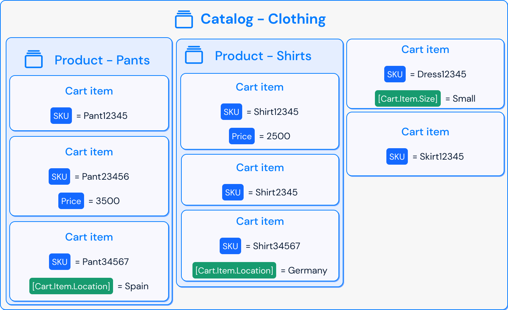Click the Catalog - Clothing stack icon
508x310 pixels.
(x=184, y=19)
